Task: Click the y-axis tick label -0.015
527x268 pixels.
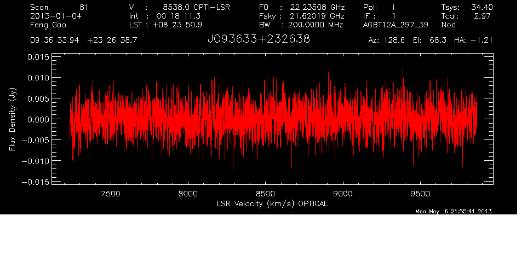Action: (36, 182)
